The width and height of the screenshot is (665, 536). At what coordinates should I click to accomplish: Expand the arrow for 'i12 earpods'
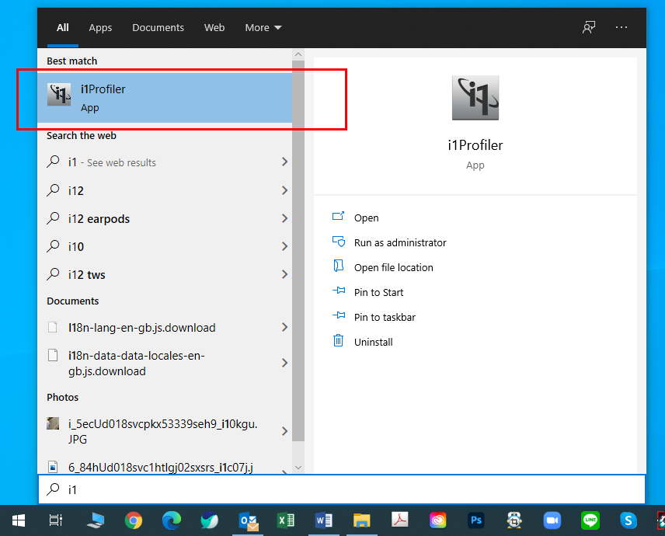point(284,218)
